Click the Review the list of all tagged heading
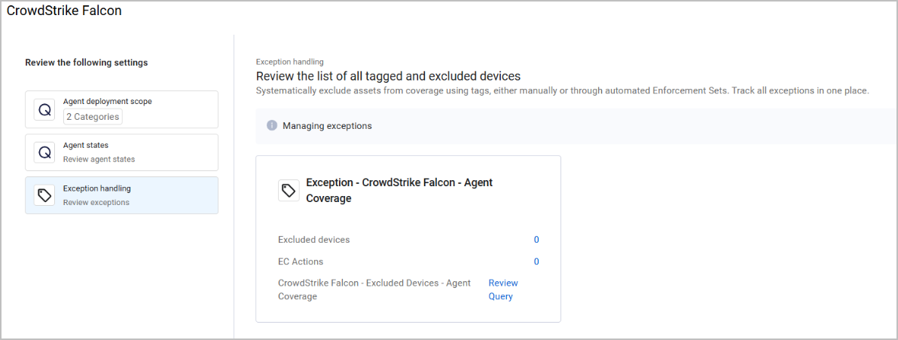This screenshot has height=340, width=898. 388,75
